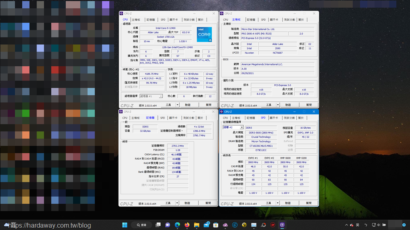Switch to CPU tab in SPD window
The width and height of the screenshot is (410, 230).
coord(225,118)
